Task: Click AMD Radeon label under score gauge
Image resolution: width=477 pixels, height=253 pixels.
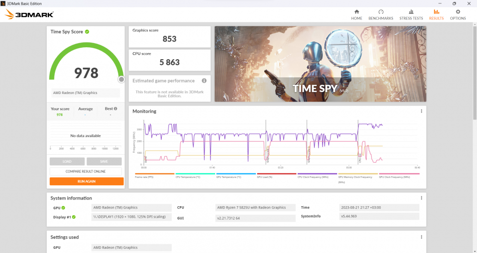Action: [85, 93]
